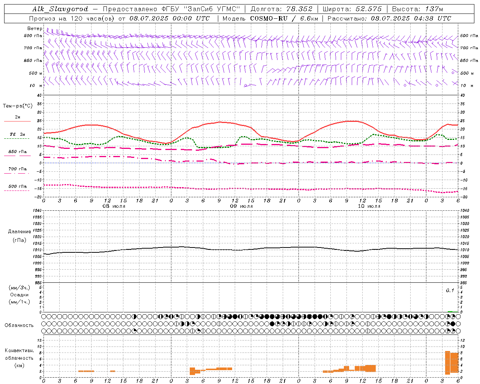Click the Тем-ра(°C) panel label

18,106
